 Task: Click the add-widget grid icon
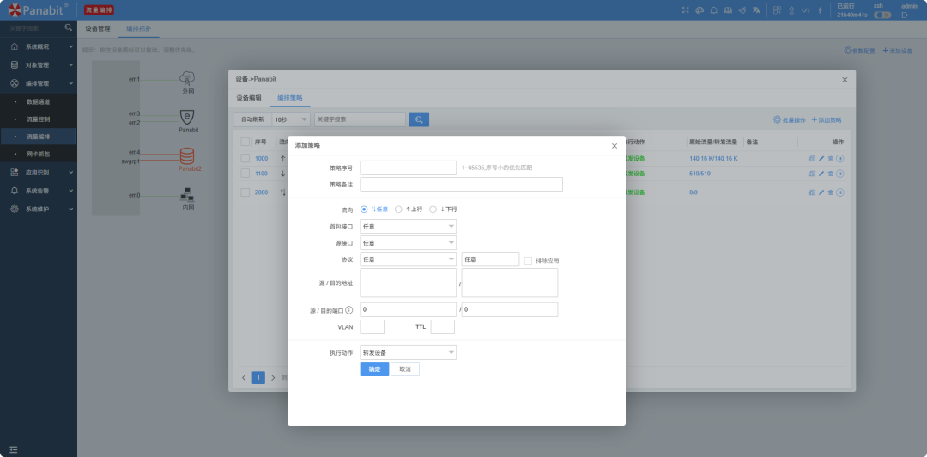pos(778,10)
